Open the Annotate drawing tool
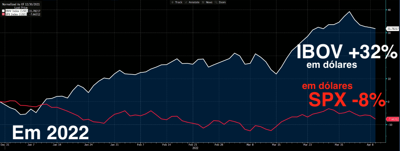Image resolution: width=400 pixels, height=151 pixels. tap(192, 2)
